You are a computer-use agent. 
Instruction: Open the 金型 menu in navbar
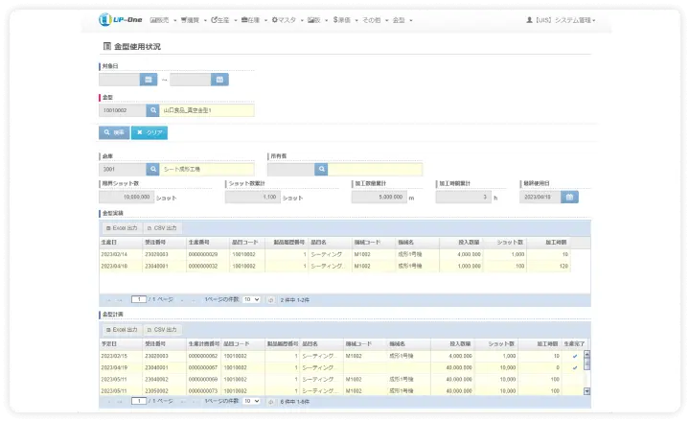coord(399,19)
